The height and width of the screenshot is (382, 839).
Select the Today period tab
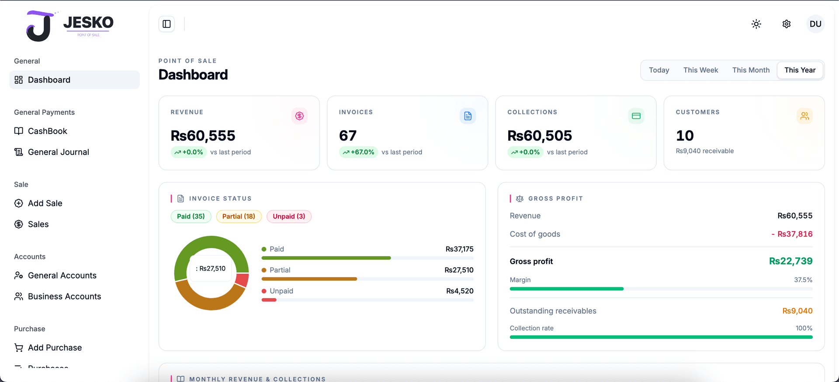click(659, 70)
